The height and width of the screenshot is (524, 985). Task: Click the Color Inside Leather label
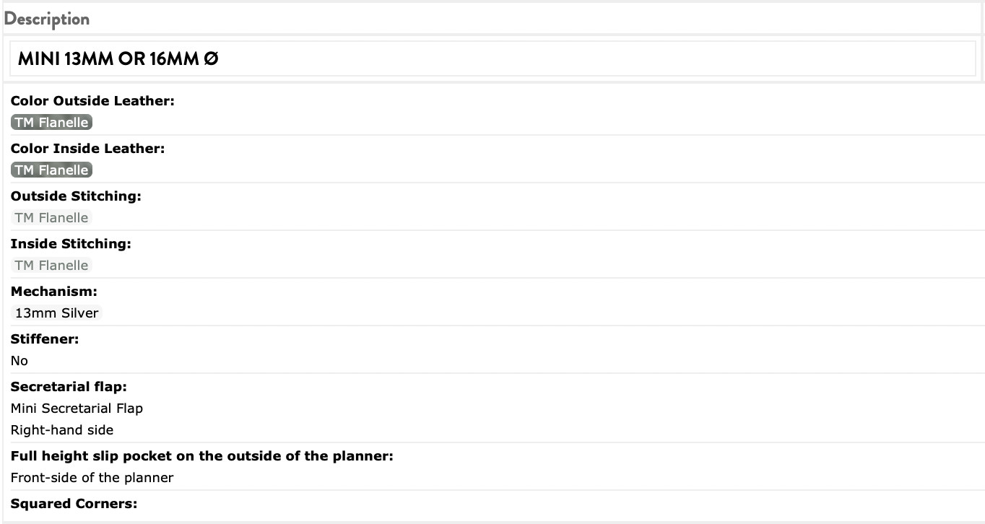(88, 149)
